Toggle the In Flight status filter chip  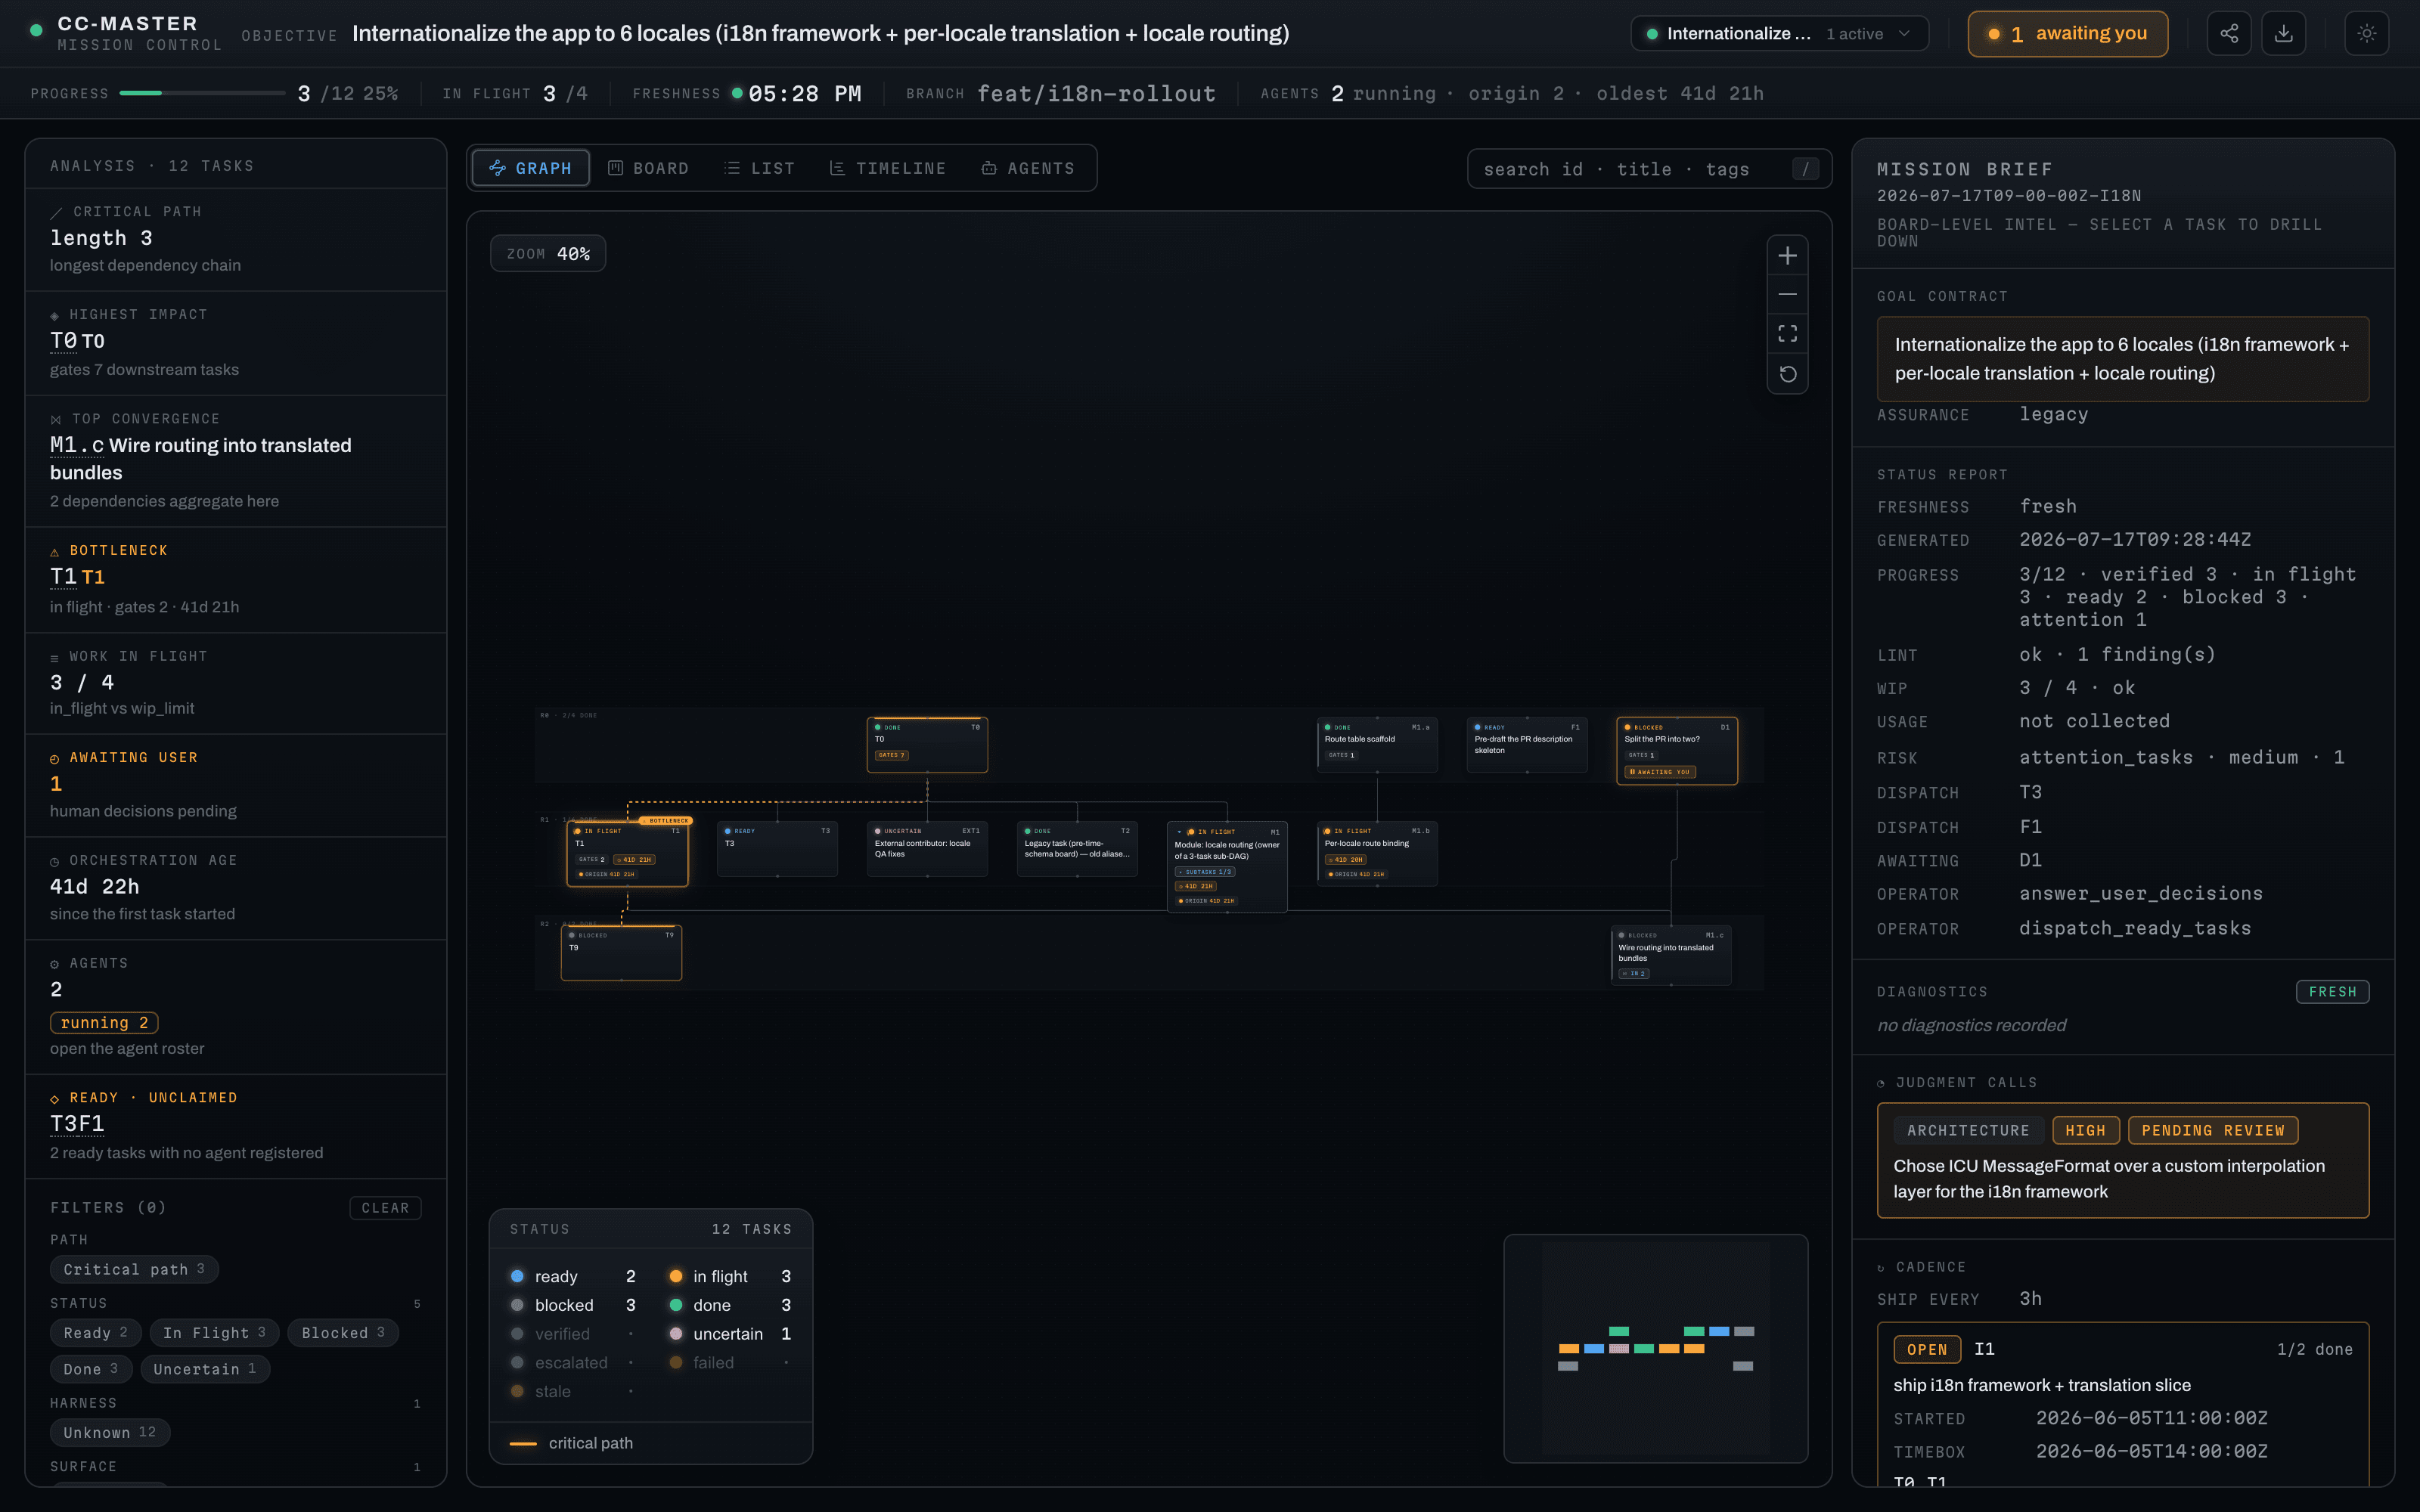214,1333
